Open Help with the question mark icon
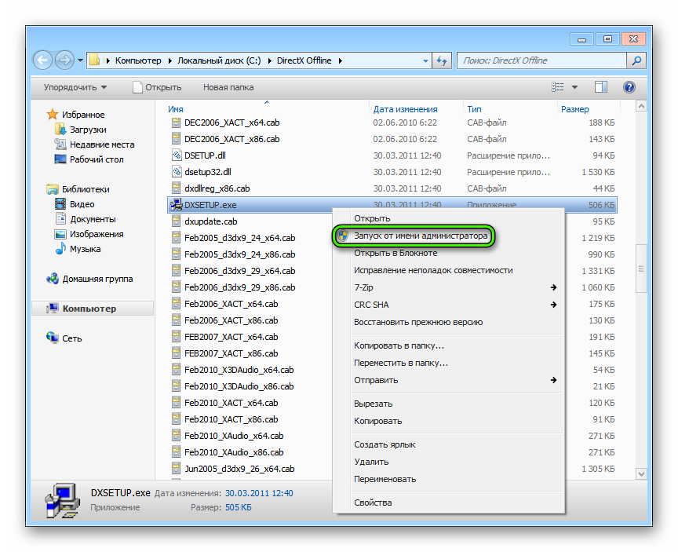678x552 pixels. click(x=629, y=87)
